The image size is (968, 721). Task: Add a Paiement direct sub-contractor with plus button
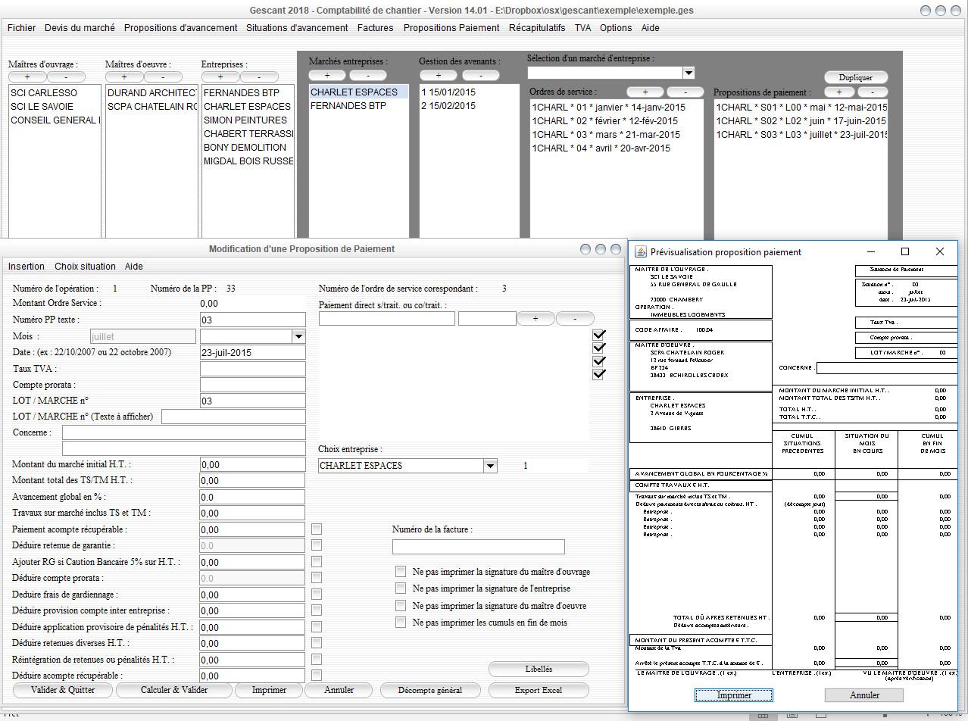(536, 318)
